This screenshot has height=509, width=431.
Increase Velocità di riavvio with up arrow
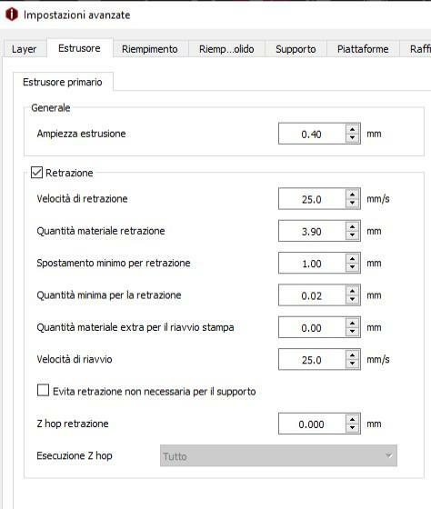(x=353, y=354)
